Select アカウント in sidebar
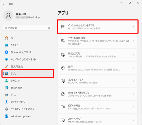142x125 pixels. tap(28, 81)
